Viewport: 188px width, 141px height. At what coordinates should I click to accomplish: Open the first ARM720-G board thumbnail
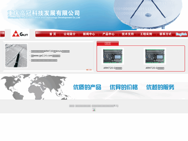click(113, 56)
